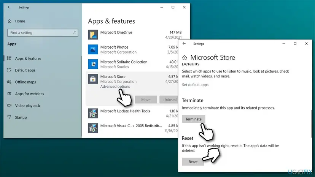Maximize the Microsoft Store settings window
The height and width of the screenshot is (177, 315).
click(x=295, y=44)
